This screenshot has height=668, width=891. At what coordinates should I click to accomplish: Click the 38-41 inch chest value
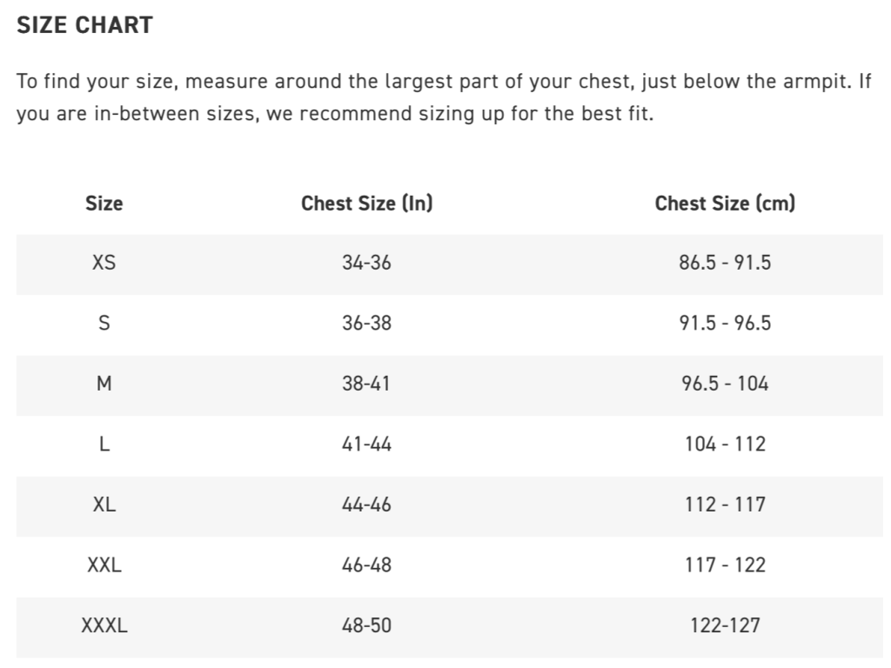[x=366, y=383]
